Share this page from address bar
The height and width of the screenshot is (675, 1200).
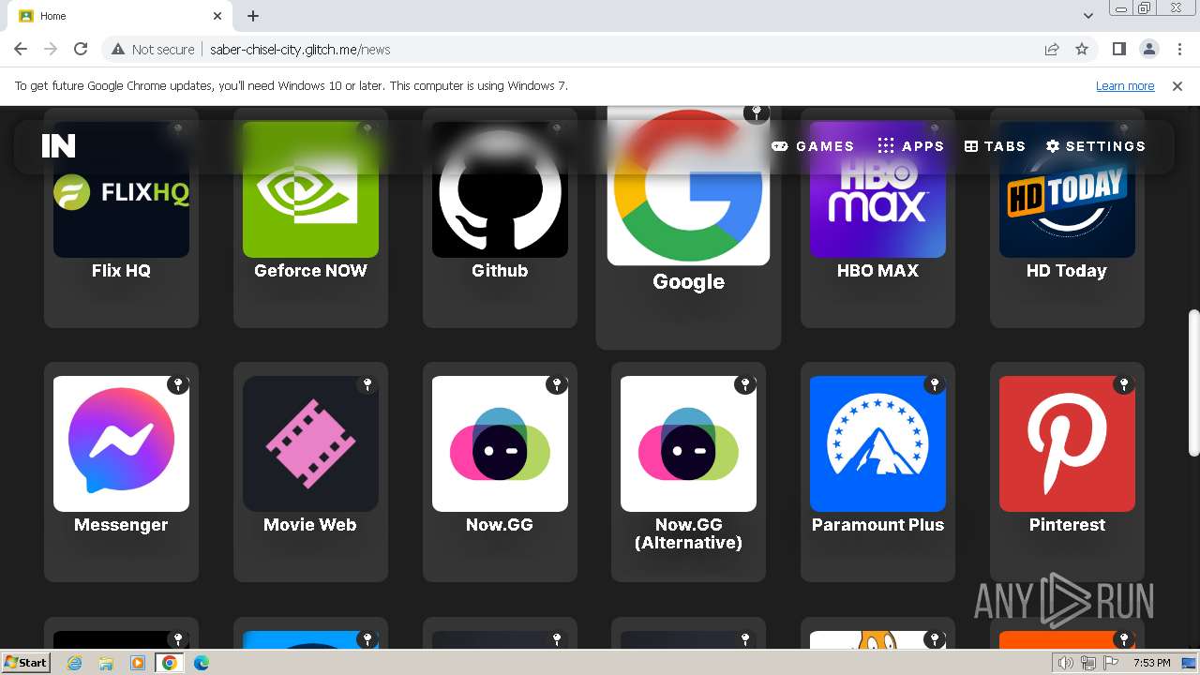[x=1052, y=49]
